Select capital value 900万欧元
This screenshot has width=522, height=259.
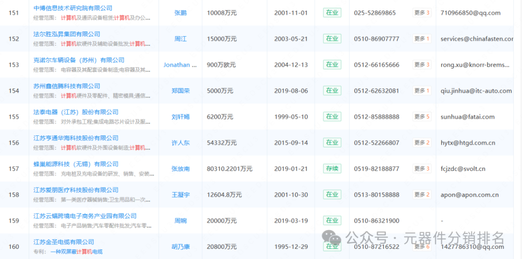click(221, 65)
